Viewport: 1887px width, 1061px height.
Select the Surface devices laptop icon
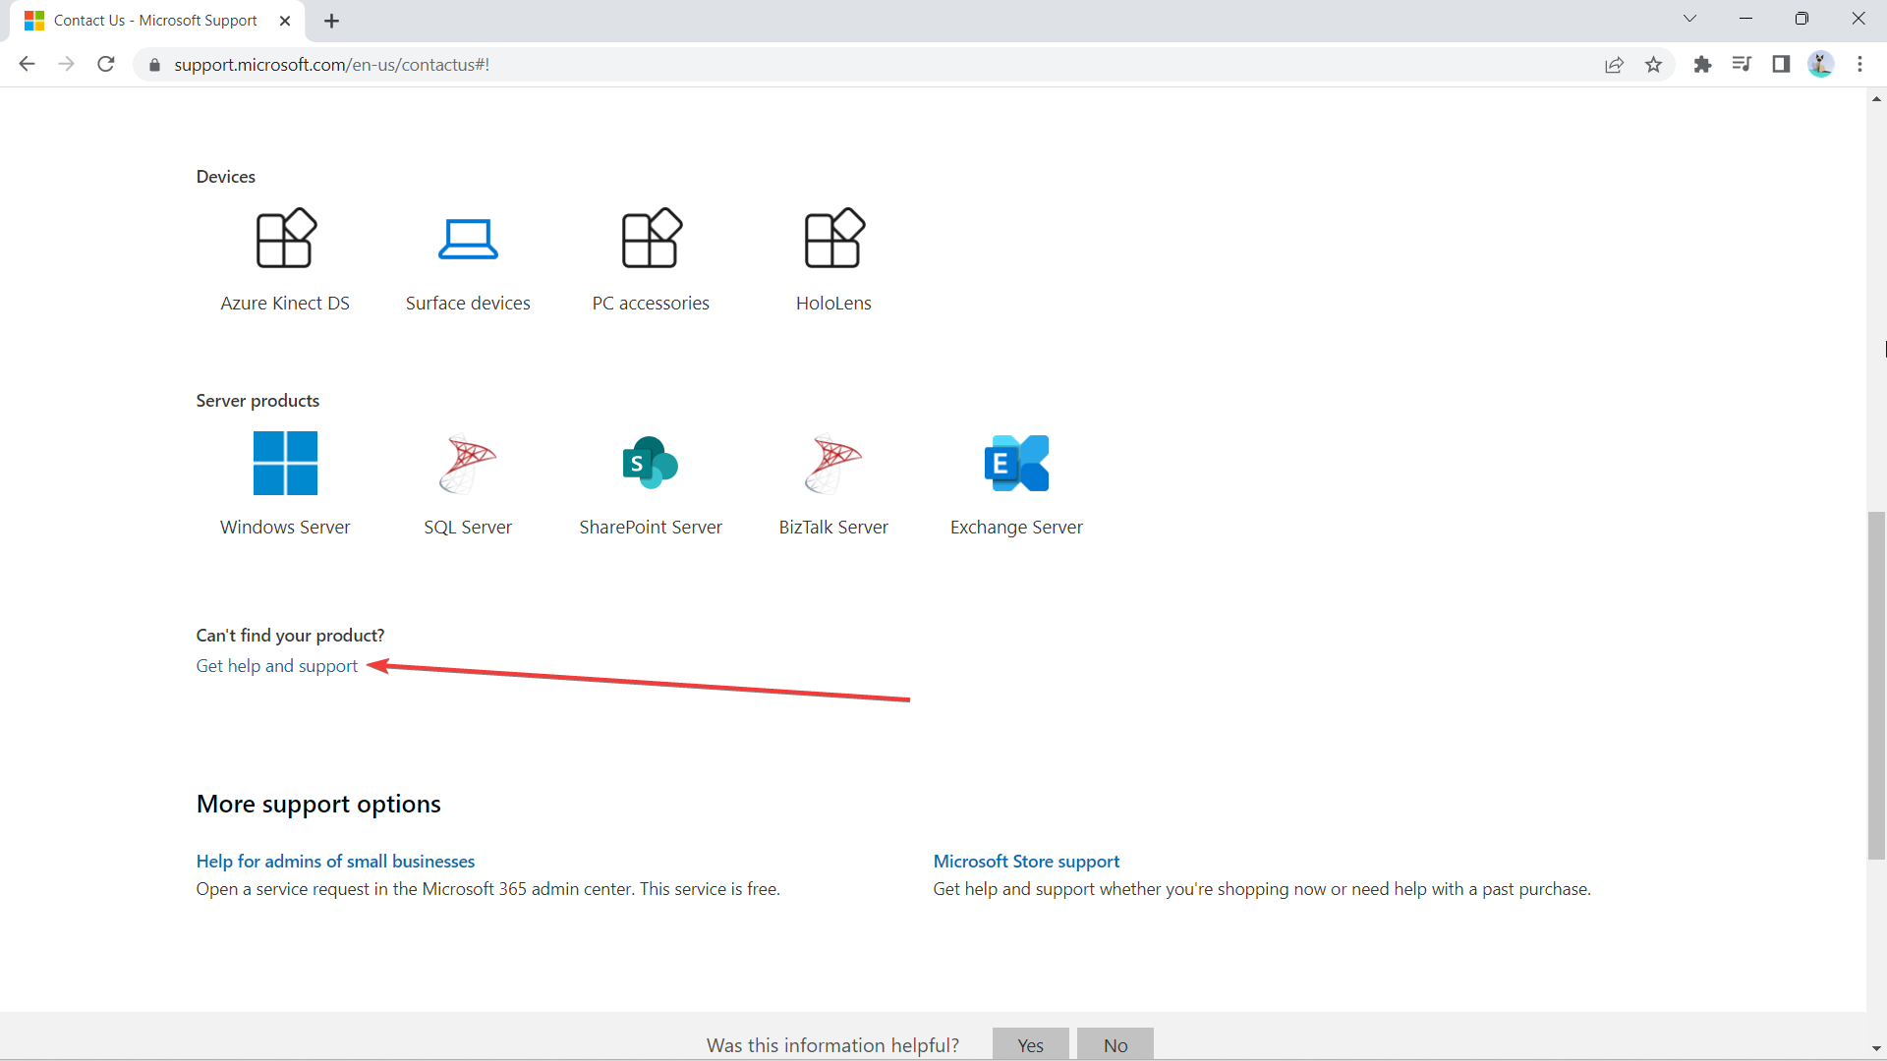(x=468, y=239)
